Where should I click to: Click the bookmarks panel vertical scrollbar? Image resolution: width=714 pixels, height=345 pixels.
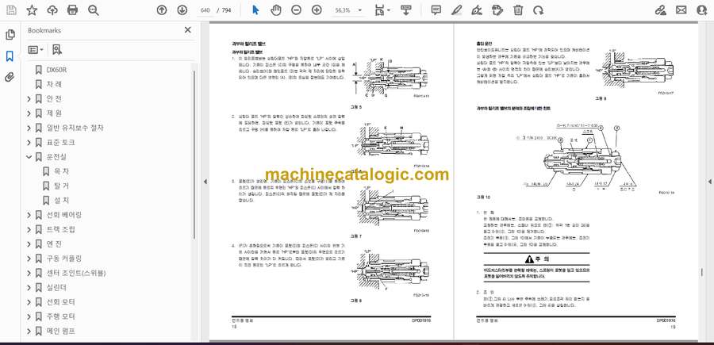[195, 155]
